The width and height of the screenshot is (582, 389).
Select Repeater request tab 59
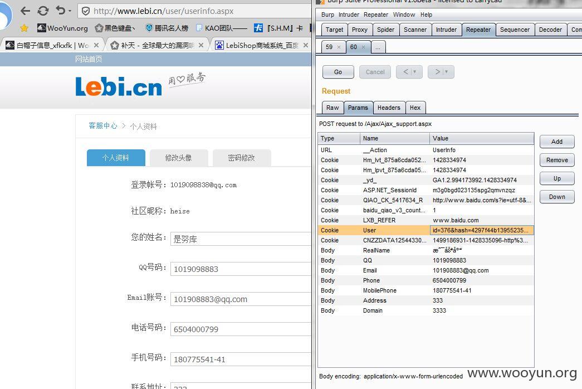click(329, 47)
